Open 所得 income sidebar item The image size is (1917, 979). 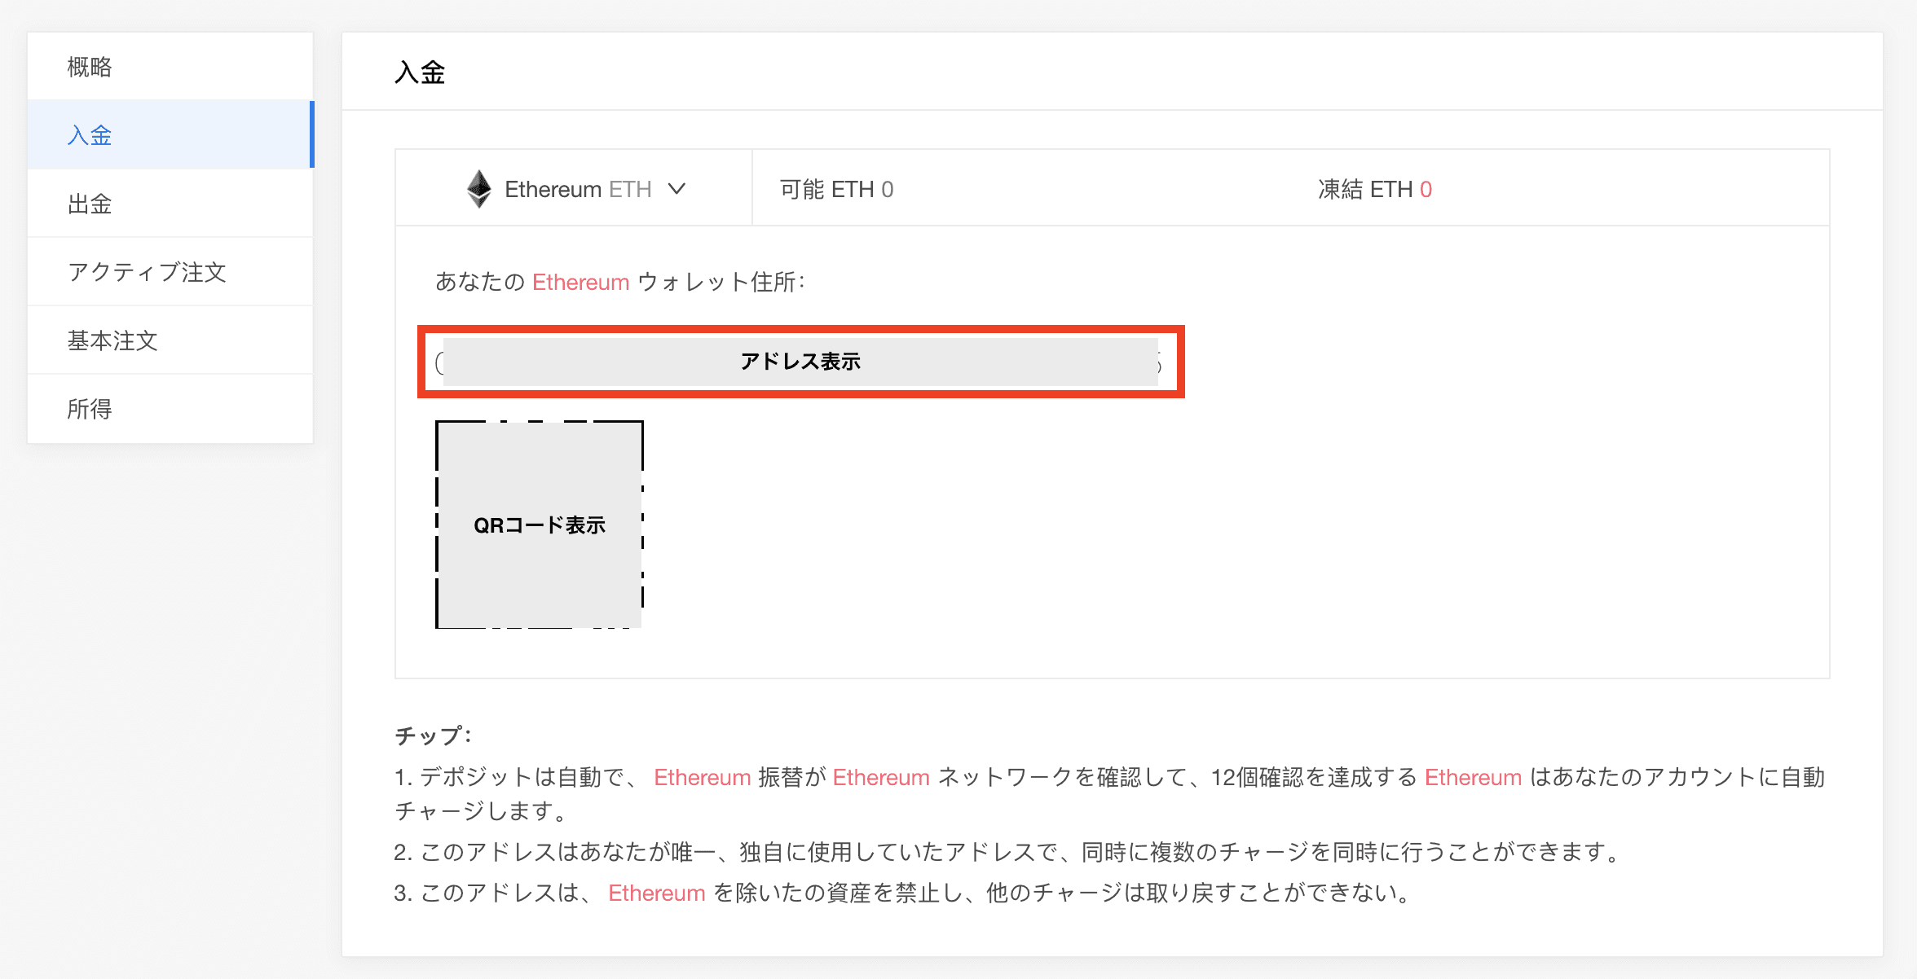coord(90,409)
